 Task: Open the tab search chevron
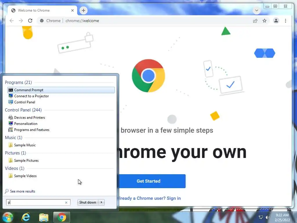click(257, 10)
